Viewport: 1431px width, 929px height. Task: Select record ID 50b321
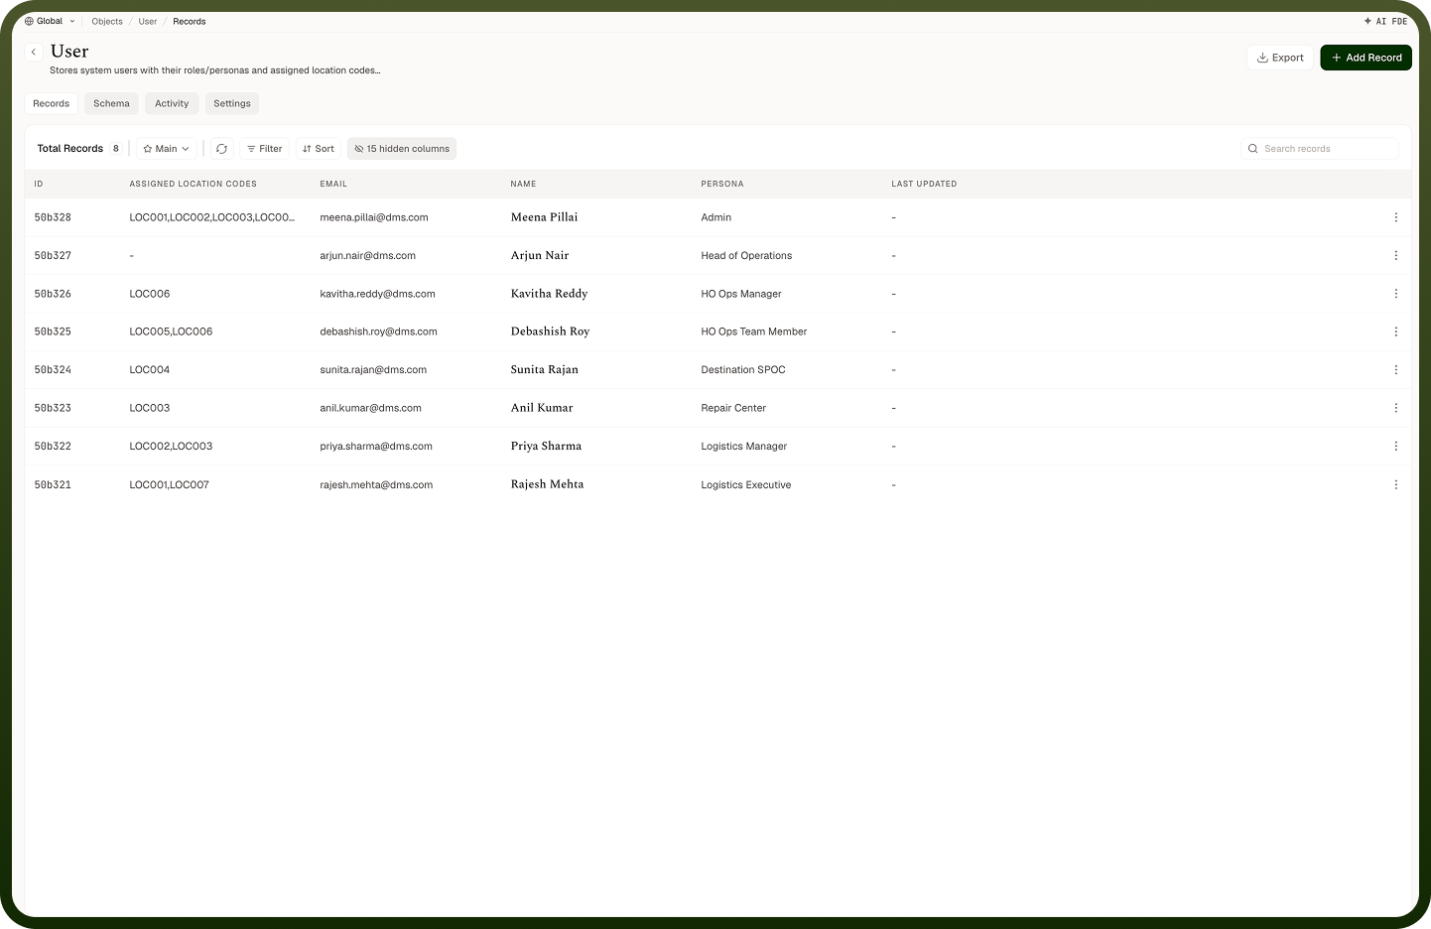click(x=53, y=484)
